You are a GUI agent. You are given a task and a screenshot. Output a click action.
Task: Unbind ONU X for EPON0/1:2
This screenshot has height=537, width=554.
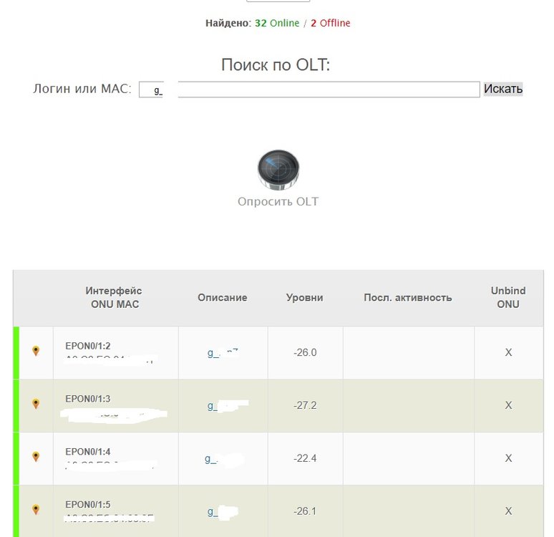(508, 352)
